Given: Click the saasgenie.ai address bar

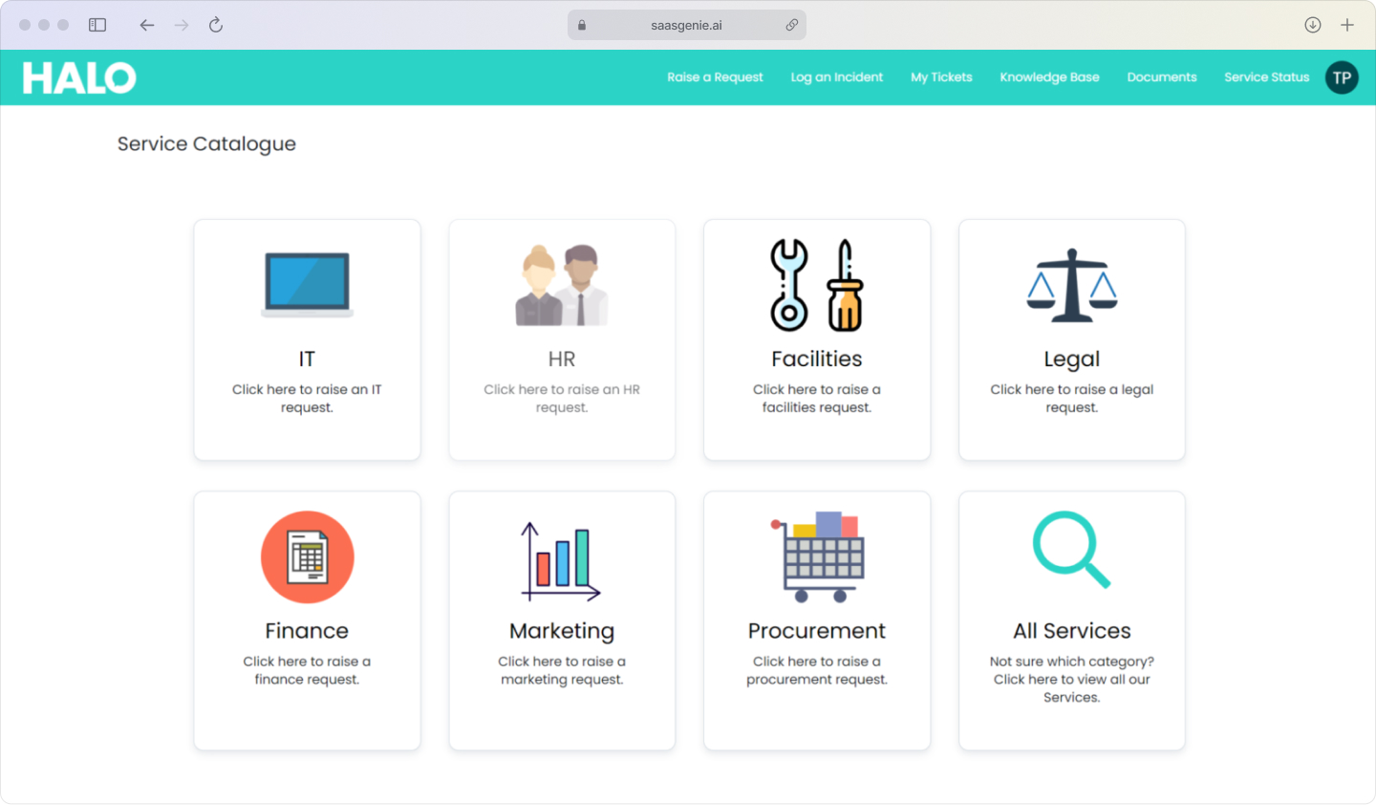Looking at the screenshot, I should click(686, 25).
